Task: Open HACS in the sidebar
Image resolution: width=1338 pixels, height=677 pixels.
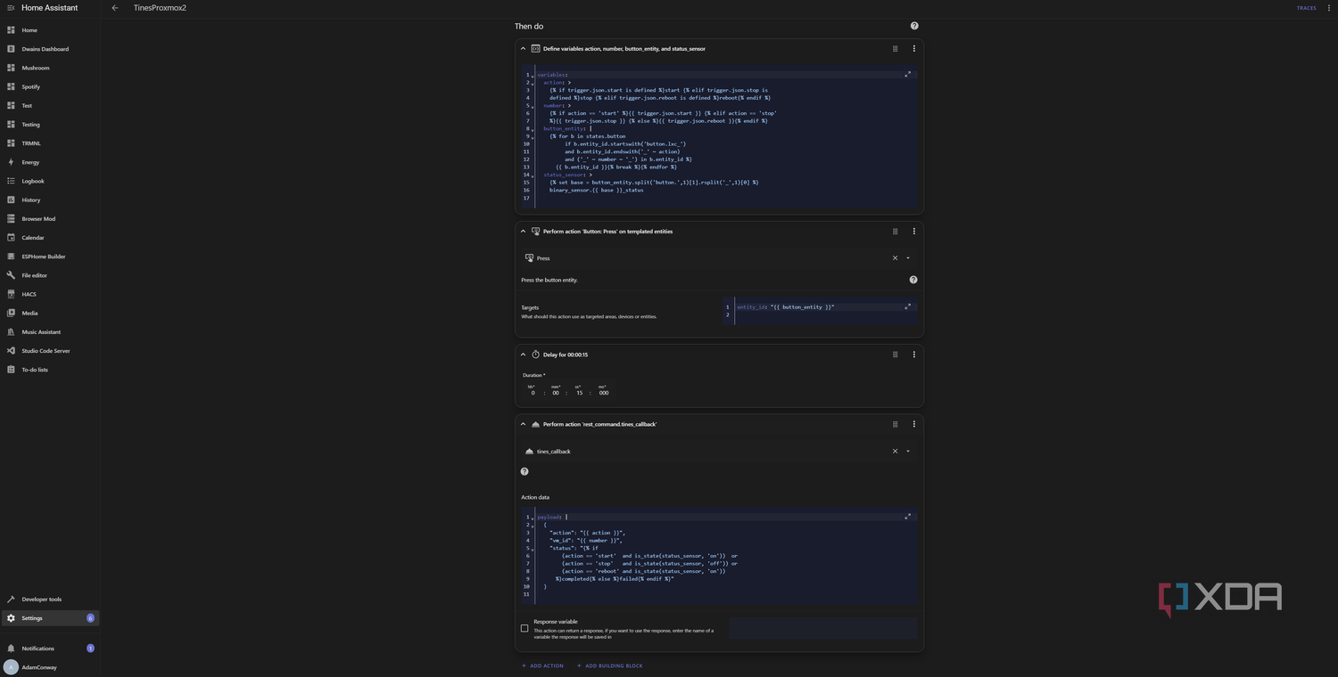Action: (50, 294)
